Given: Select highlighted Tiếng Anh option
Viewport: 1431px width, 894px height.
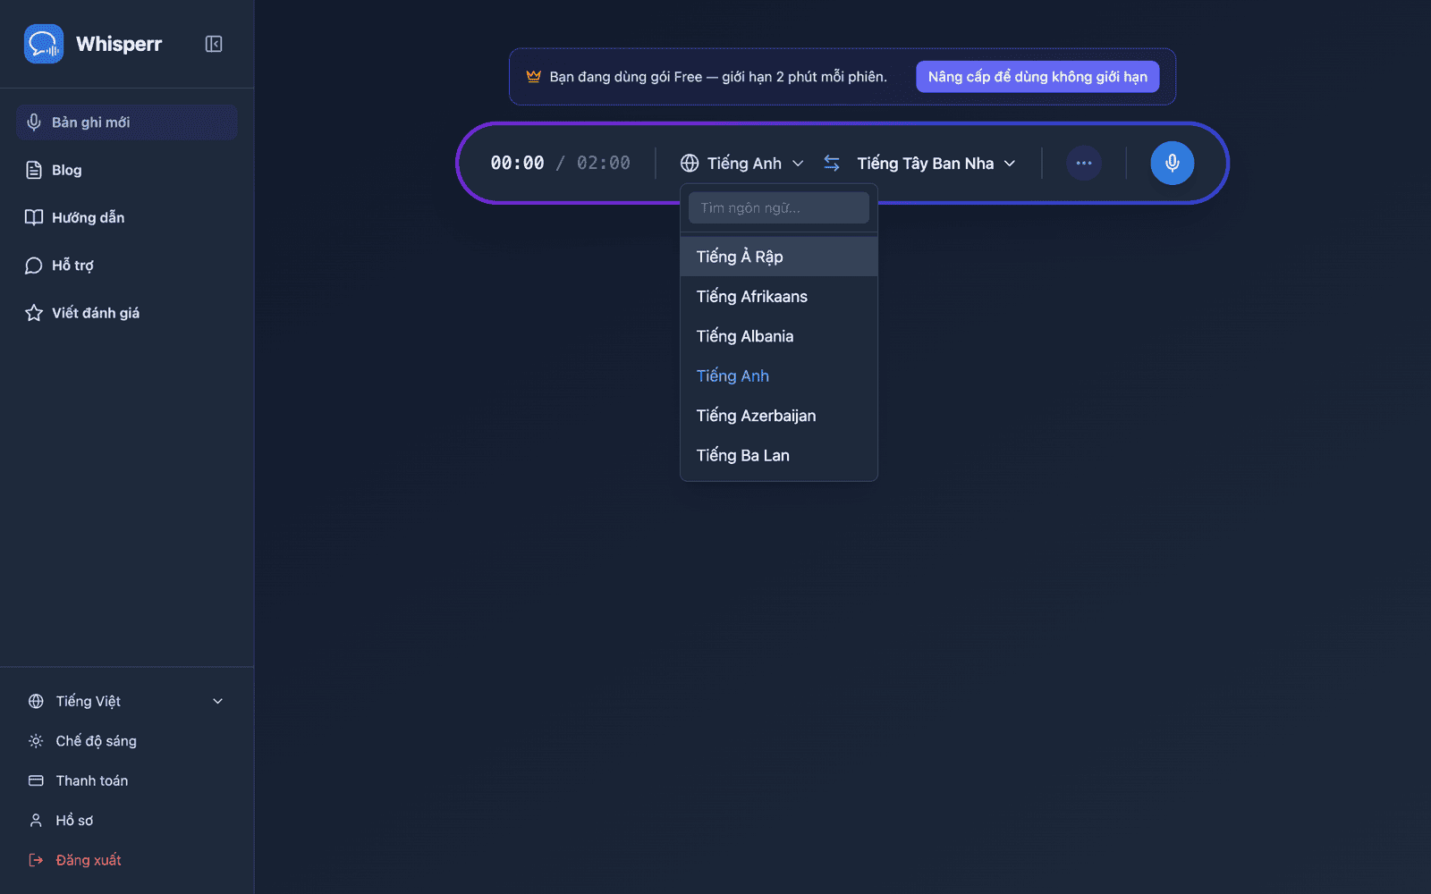Looking at the screenshot, I should (779, 376).
